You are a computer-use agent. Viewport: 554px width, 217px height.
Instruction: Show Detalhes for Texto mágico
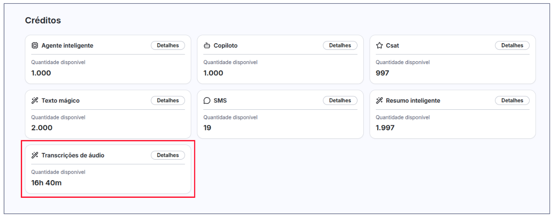coord(168,101)
